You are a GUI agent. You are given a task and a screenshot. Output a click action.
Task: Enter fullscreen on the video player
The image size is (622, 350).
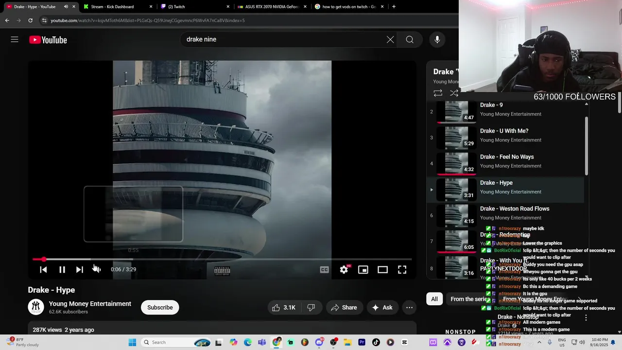coord(402,269)
